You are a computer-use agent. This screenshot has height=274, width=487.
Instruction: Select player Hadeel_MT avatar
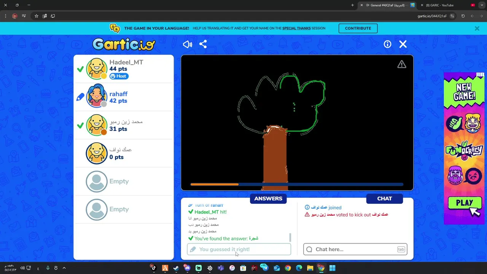97,68
